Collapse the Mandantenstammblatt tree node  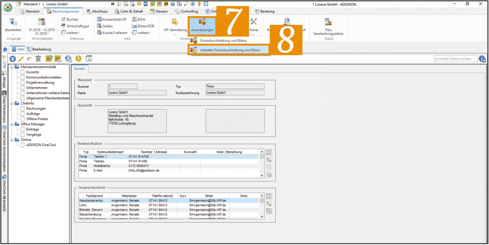click(12, 67)
